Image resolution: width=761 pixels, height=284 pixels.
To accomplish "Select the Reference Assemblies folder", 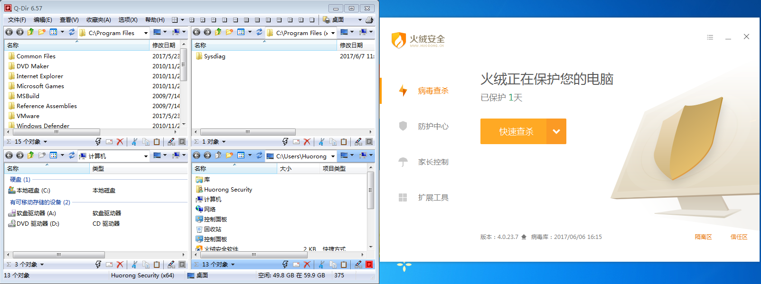I will tap(42, 106).
